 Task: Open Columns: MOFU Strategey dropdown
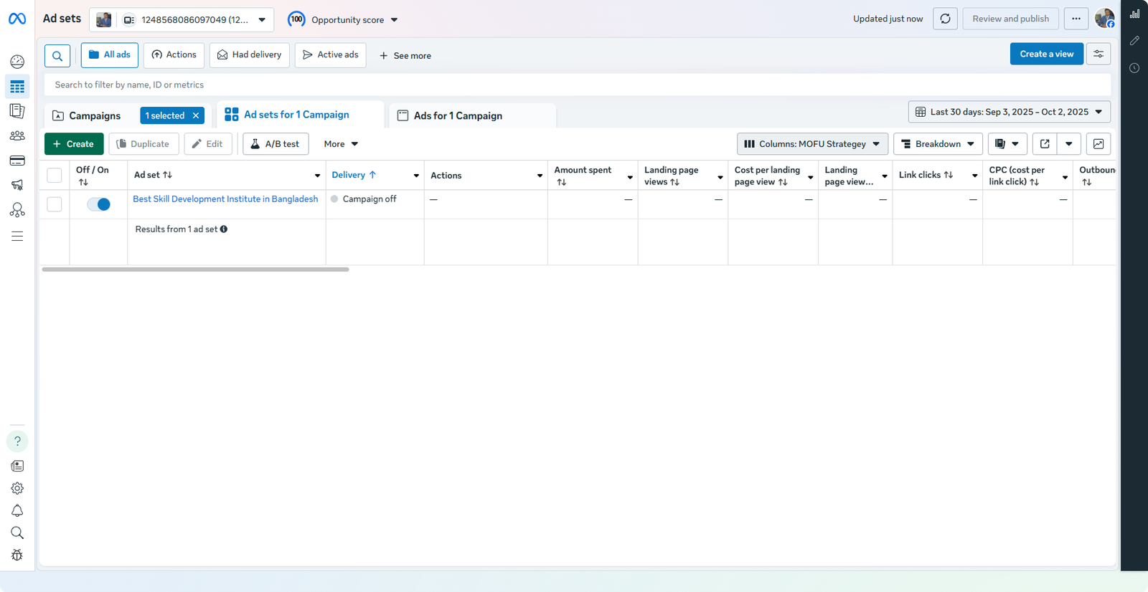click(812, 144)
